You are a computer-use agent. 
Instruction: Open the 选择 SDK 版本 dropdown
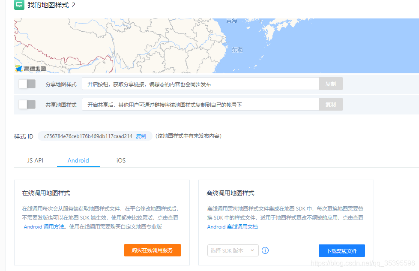click(233, 250)
